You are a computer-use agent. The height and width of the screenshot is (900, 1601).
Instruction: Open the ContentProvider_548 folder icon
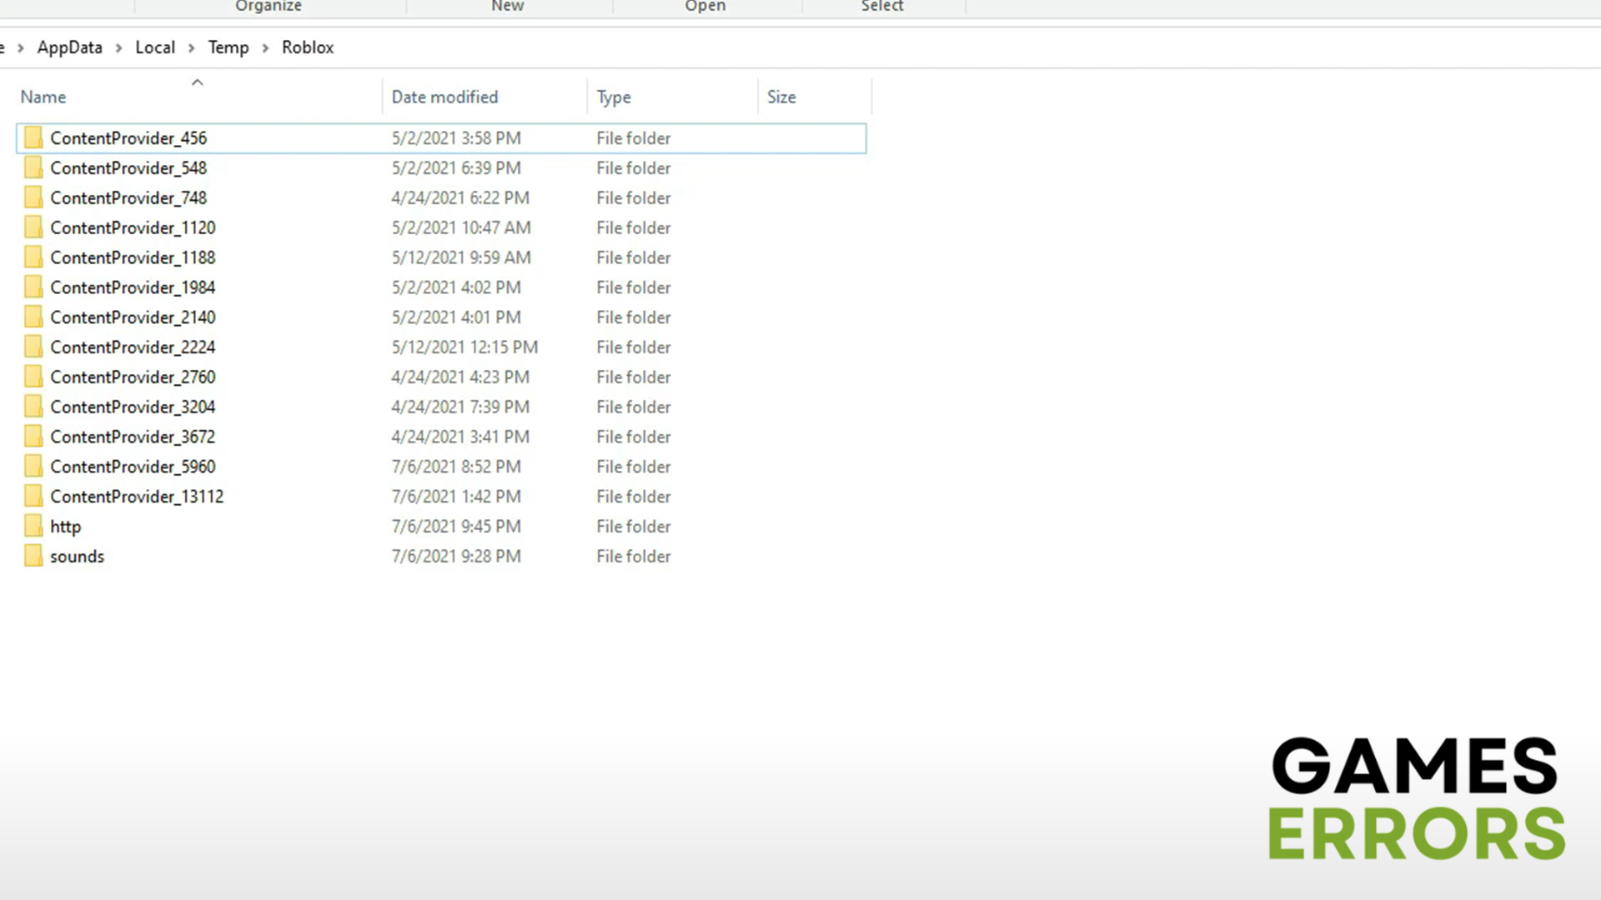click(34, 167)
